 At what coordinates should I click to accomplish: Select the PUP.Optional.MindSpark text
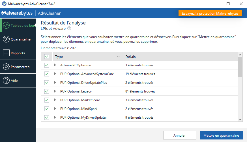(x=79, y=109)
